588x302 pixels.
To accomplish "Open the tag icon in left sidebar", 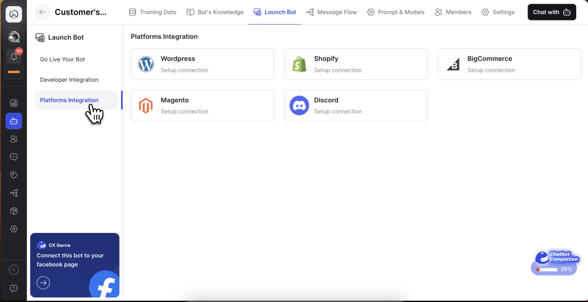I will tap(14, 175).
